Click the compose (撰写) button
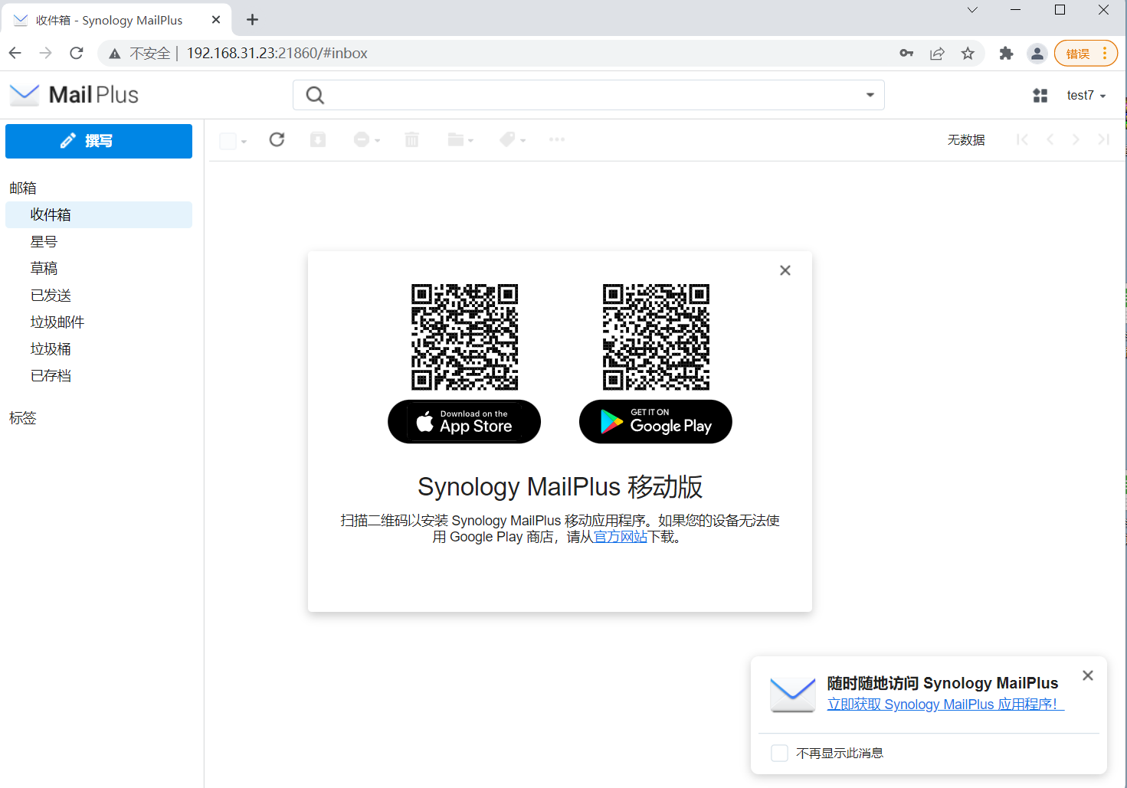Viewport: 1127px width, 788px height. [x=99, y=141]
